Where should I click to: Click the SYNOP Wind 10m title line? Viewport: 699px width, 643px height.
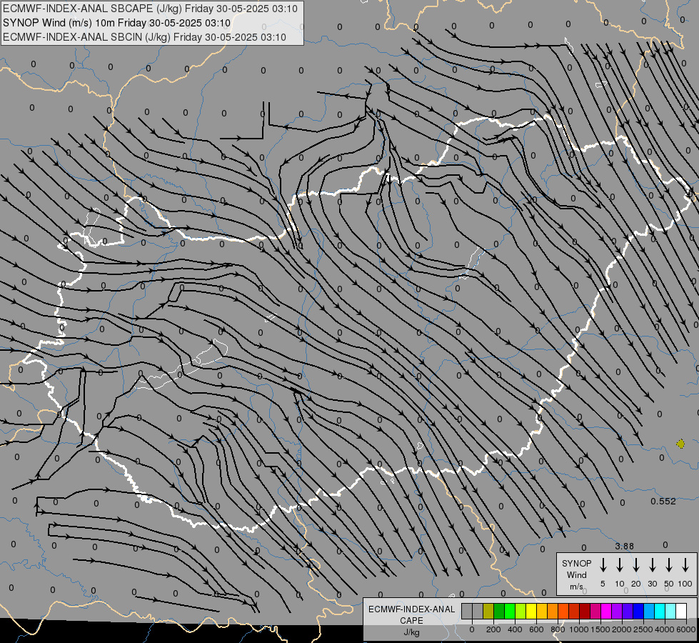point(116,23)
